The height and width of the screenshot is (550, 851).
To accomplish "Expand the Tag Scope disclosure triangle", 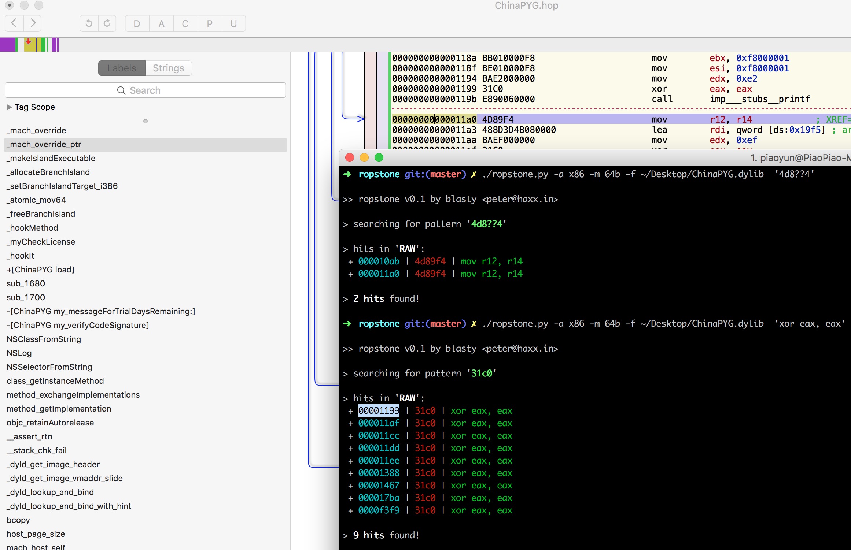I will (9, 107).
